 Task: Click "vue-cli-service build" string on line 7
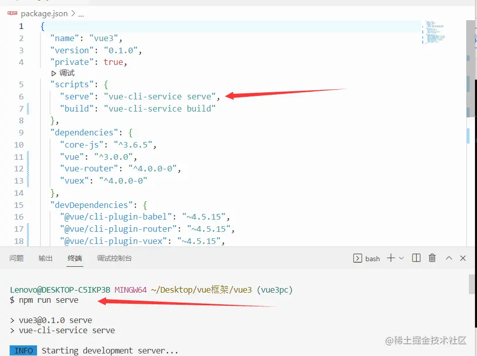coord(160,109)
